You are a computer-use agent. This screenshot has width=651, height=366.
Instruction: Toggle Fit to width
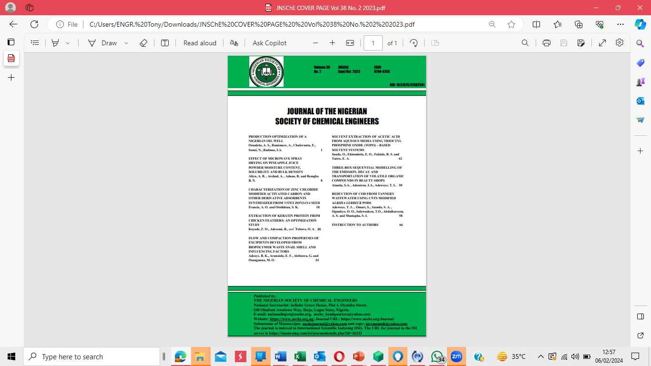click(x=350, y=43)
